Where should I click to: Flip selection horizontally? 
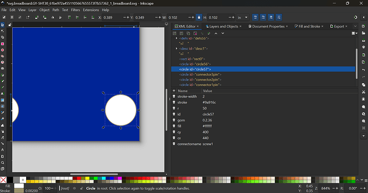tap(53, 18)
